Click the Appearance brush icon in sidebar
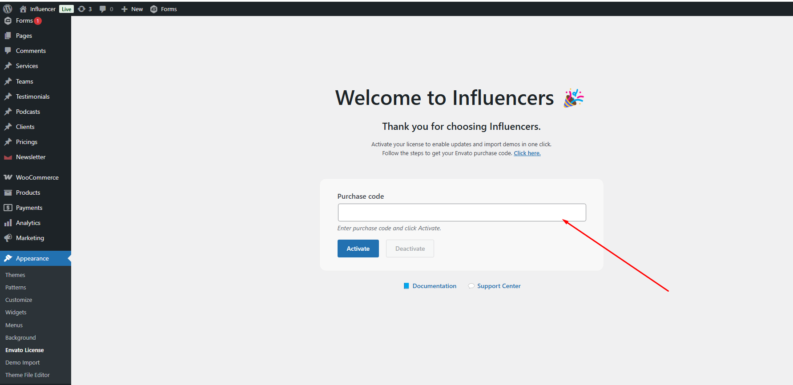 tap(8, 258)
